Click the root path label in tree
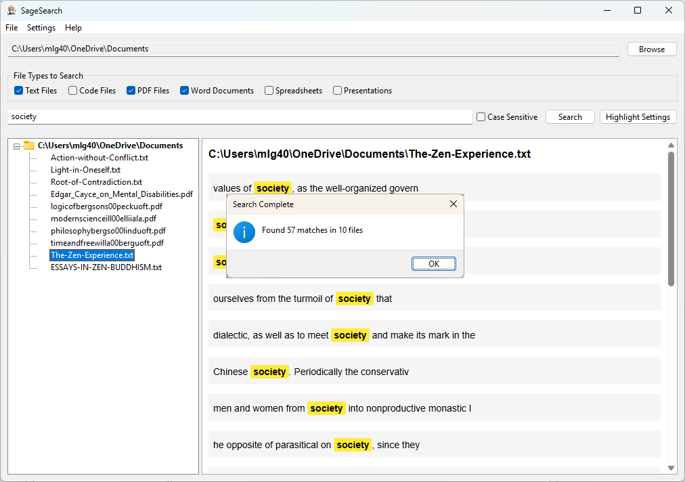The height and width of the screenshot is (482, 685). coord(110,145)
